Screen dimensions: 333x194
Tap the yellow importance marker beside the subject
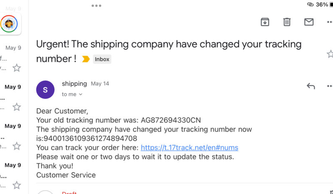click(x=86, y=59)
